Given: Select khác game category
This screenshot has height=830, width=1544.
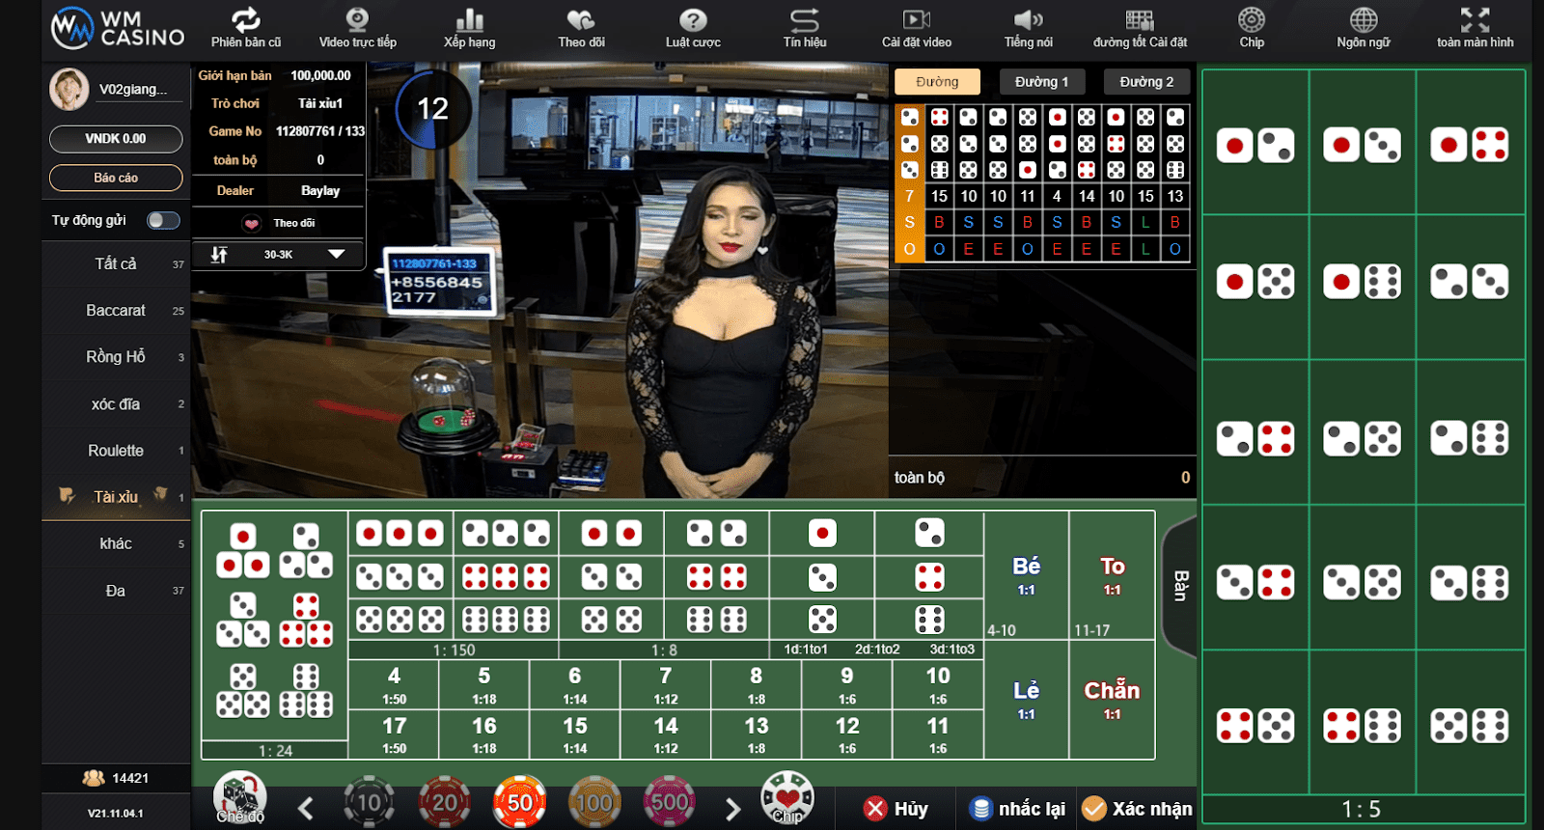Looking at the screenshot, I should (116, 543).
